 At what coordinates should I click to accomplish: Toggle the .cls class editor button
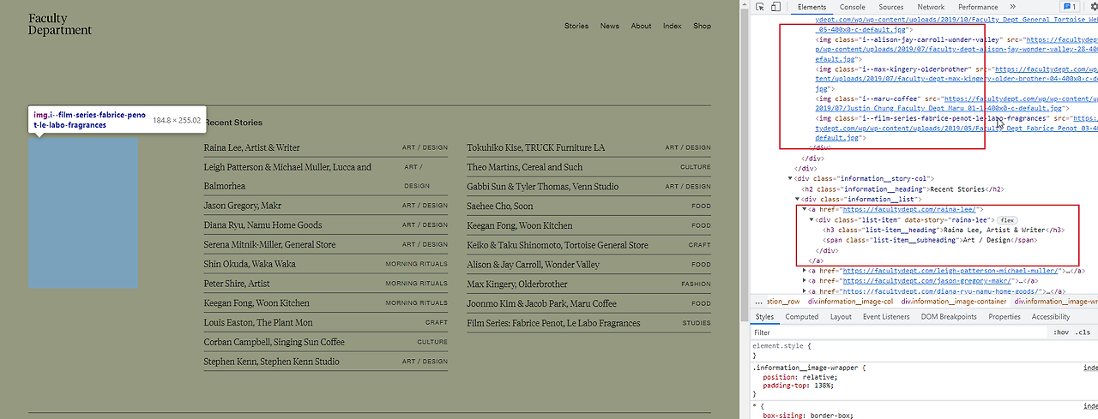(x=1083, y=332)
